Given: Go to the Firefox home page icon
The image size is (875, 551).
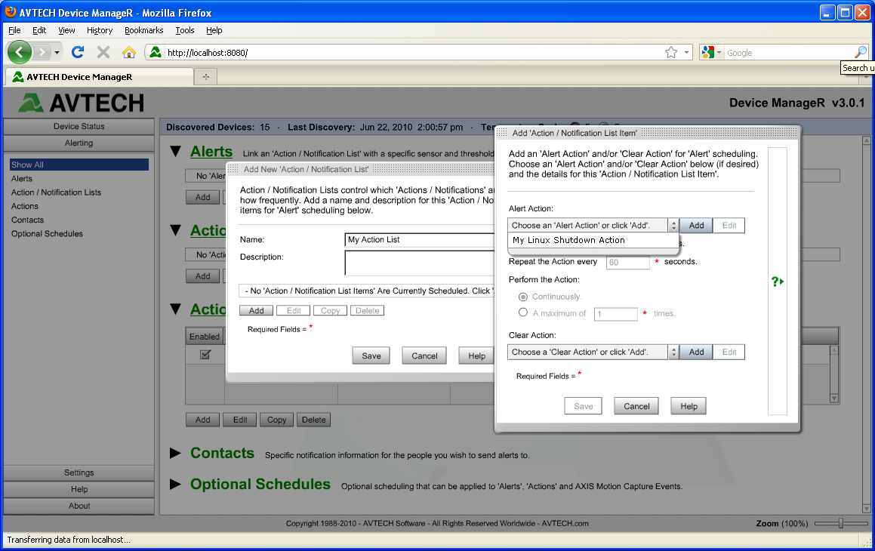Looking at the screenshot, I should (129, 52).
